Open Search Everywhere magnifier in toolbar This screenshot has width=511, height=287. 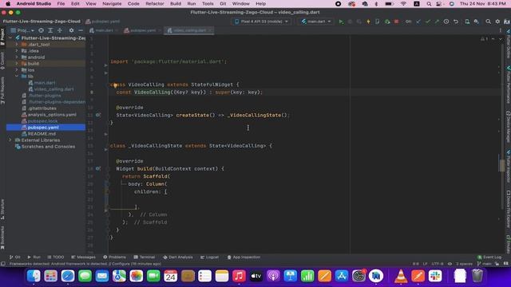click(488, 22)
